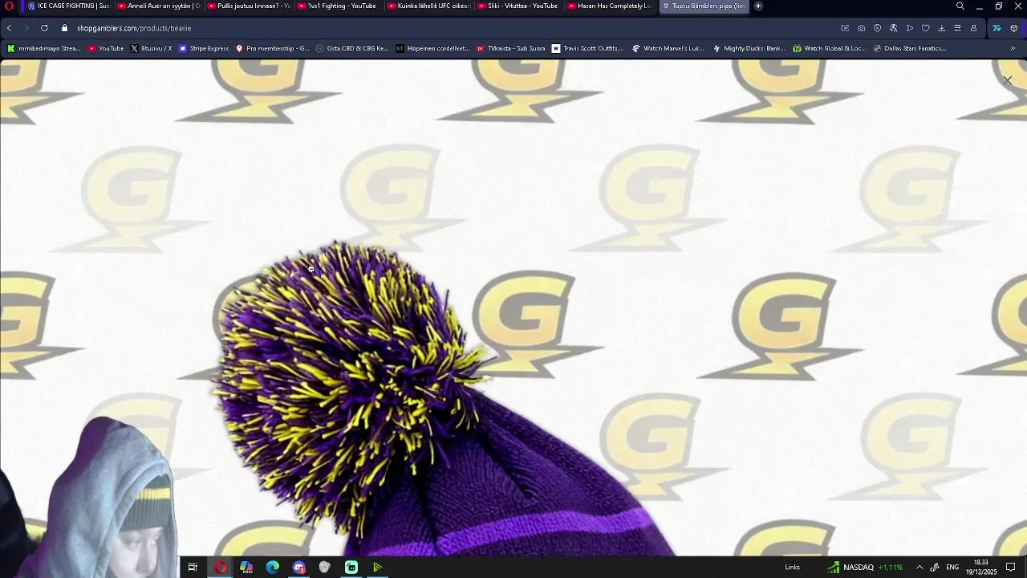This screenshot has width=1027, height=578.
Task: Switch to the Kuinka lähellä UFC tab
Action: click(429, 6)
